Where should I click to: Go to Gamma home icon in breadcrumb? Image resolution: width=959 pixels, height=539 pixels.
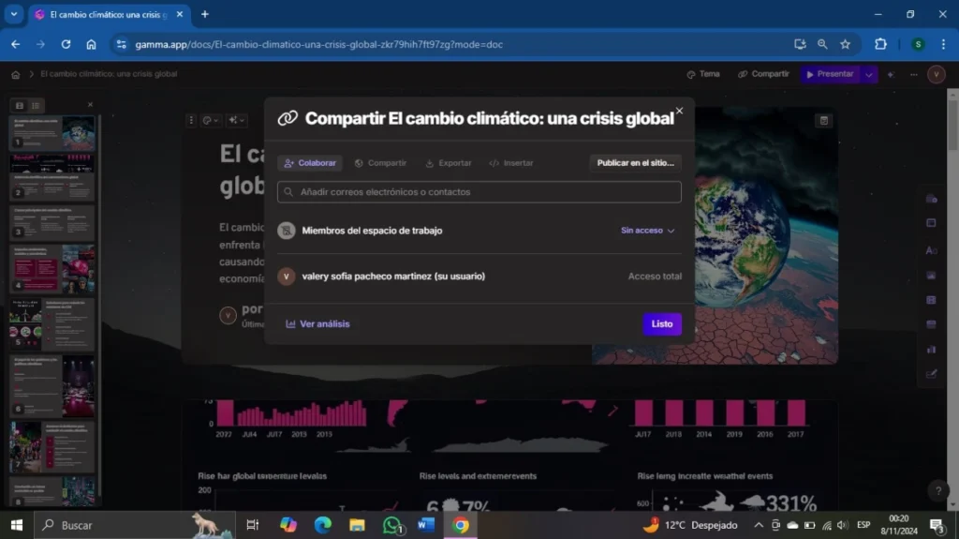pos(16,75)
